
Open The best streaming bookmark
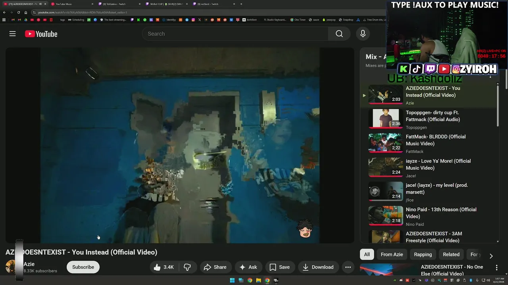[x=113, y=20]
